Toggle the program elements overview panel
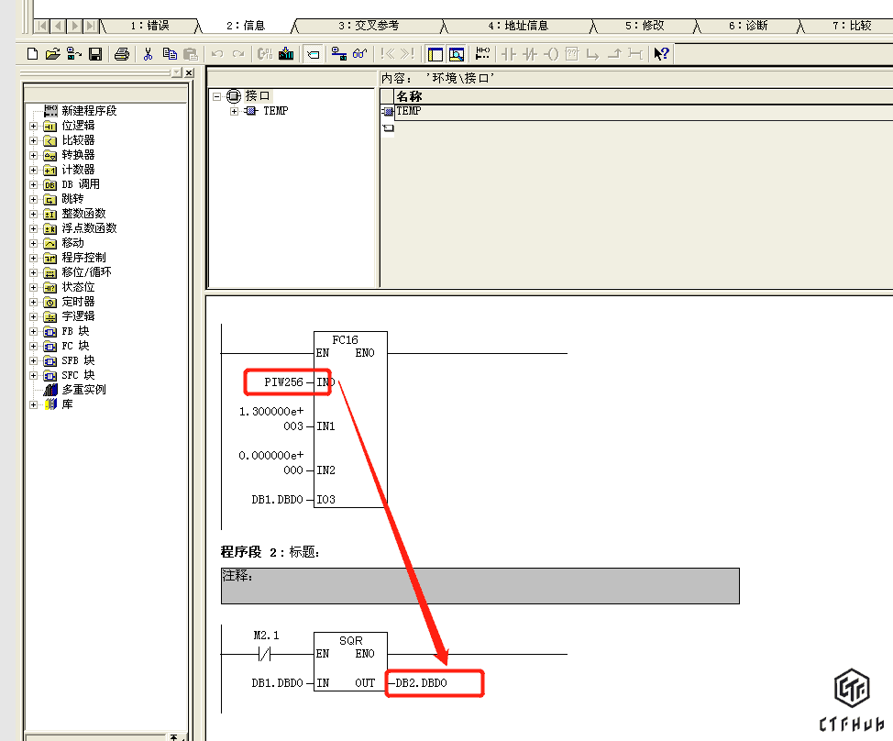Screen dimensions: 893x741 pyautogui.click(x=435, y=54)
